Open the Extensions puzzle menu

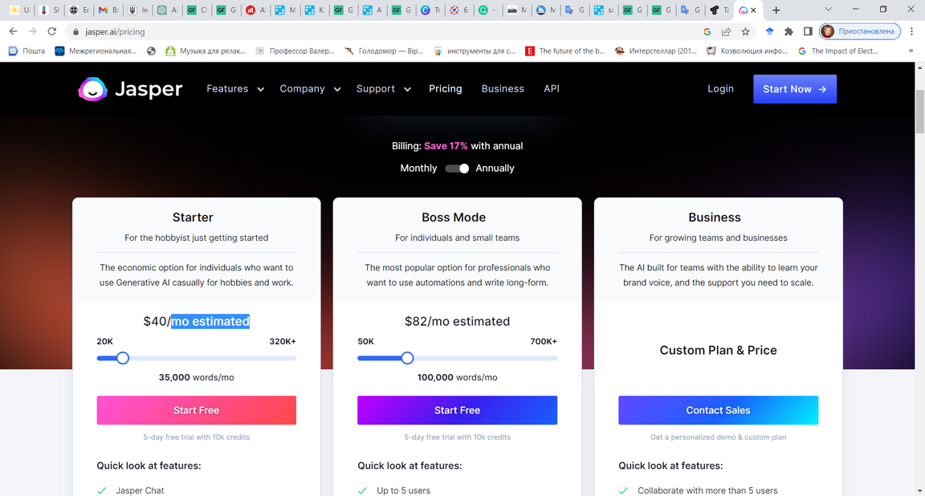coord(788,31)
